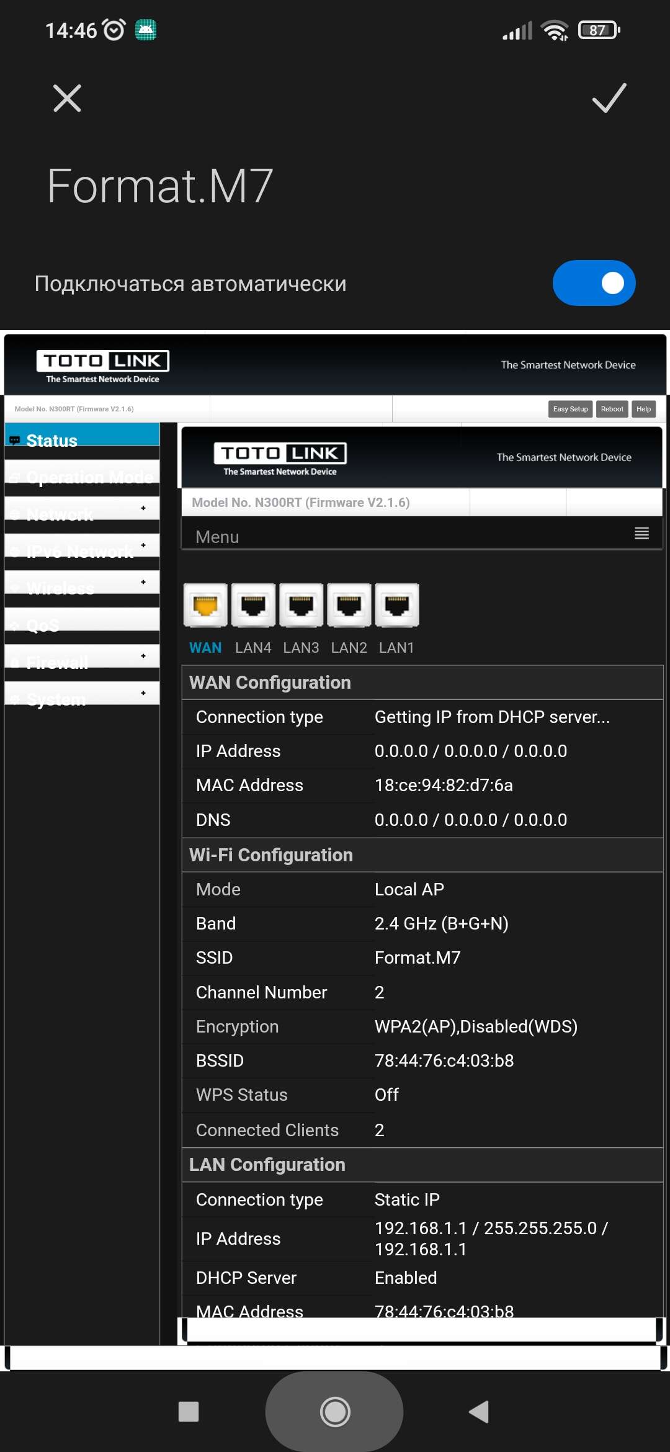Click the WPS Status "Off" value
This screenshot has width=670, height=1452.
pos(386,1095)
